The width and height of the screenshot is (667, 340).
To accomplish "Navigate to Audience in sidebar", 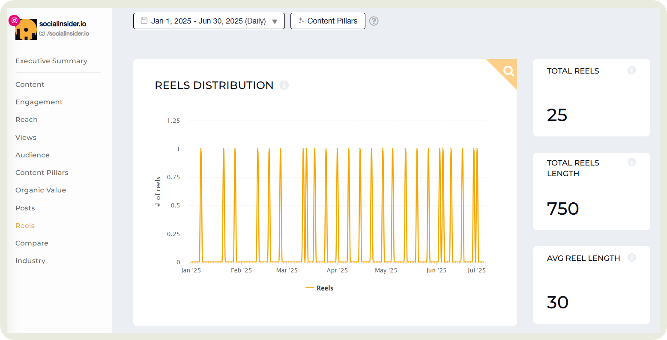I will (33, 155).
